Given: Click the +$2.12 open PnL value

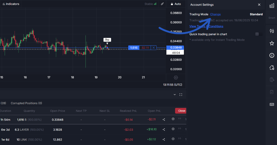Looking at the screenshot, I should (152, 139).
